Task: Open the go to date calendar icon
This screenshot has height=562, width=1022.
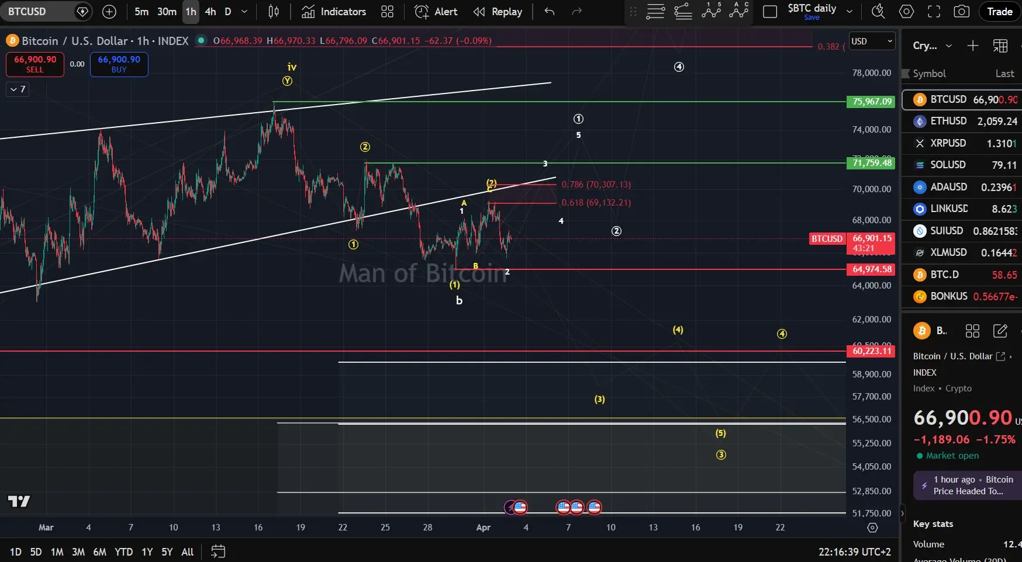Action: [218, 551]
